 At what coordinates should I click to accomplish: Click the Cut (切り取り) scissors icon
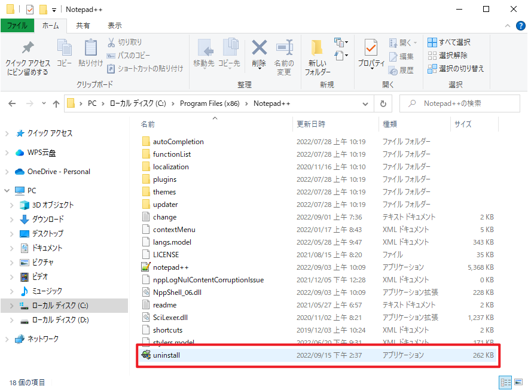(111, 42)
